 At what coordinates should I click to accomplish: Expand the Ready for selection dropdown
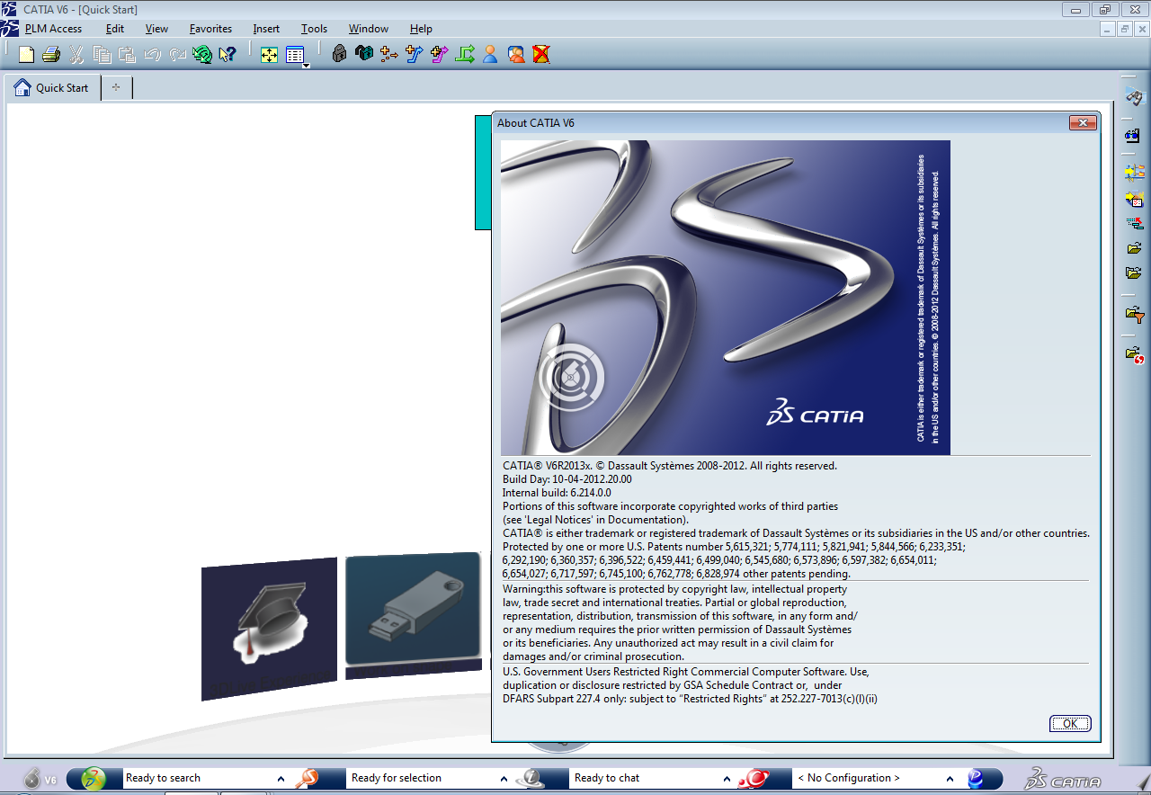tap(504, 779)
